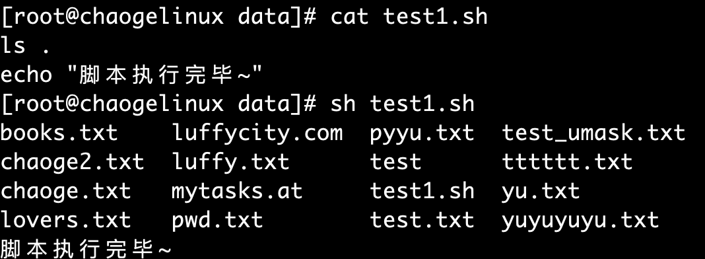Click the final 脚本执行完毕~ output line
The width and height of the screenshot is (705, 259).
86,249
